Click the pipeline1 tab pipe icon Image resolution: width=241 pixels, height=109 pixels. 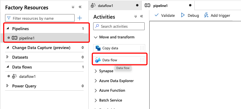(x=148, y=5)
